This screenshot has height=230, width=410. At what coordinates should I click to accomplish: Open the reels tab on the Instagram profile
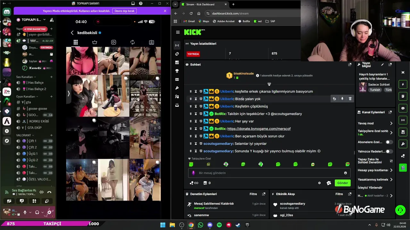tap(114, 42)
